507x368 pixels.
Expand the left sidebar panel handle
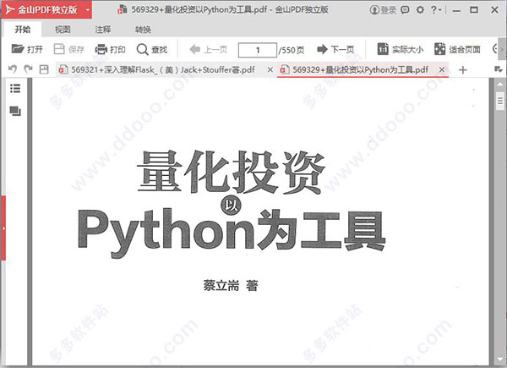3,228
